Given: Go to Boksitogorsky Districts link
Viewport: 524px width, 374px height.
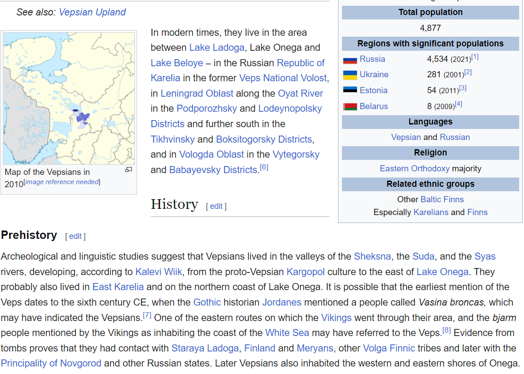Looking at the screenshot, I should click(x=264, y=139).
